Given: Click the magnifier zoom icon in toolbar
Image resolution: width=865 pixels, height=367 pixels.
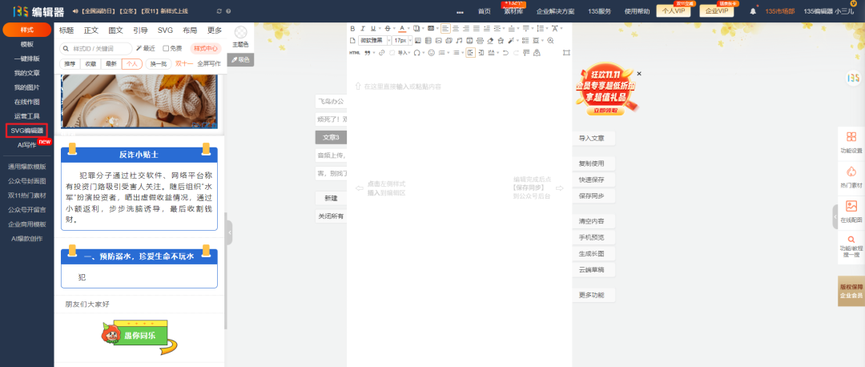Looking at the screenshot, I should 550,40.
